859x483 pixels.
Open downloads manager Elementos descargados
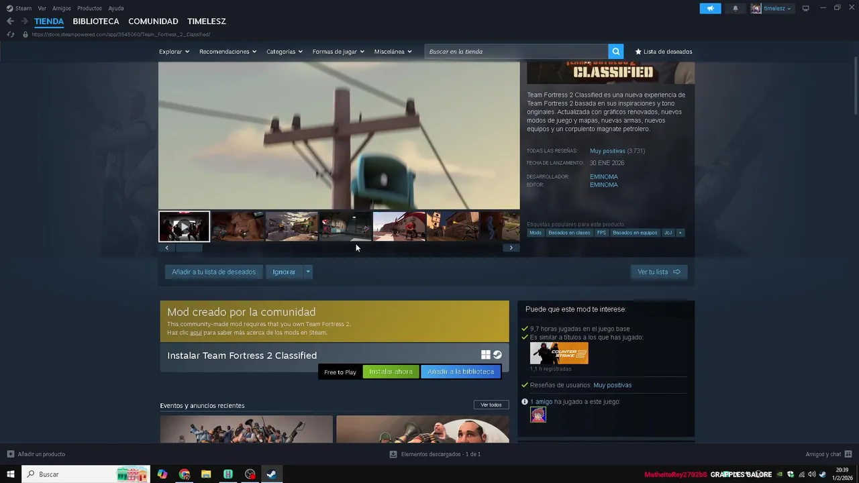pyautogui.click(x=435, y=454)
